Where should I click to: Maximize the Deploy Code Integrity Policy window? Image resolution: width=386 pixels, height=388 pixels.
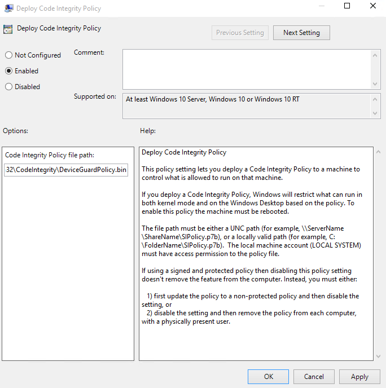tap(347, 7)
